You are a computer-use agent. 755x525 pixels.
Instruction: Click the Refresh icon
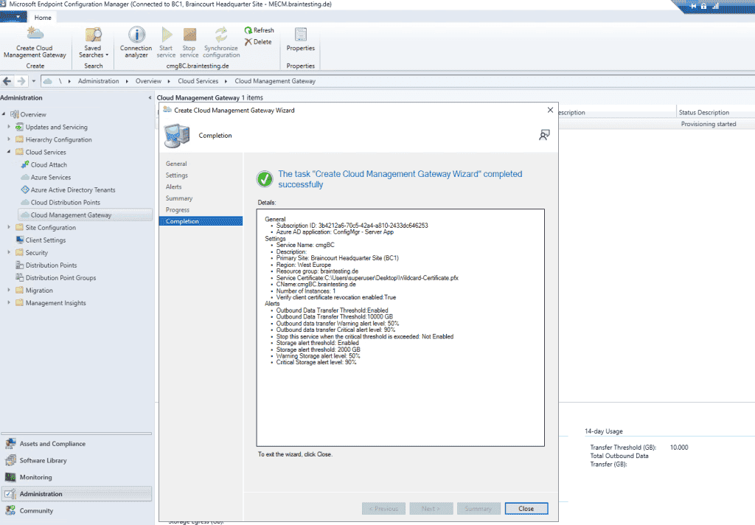258,29
